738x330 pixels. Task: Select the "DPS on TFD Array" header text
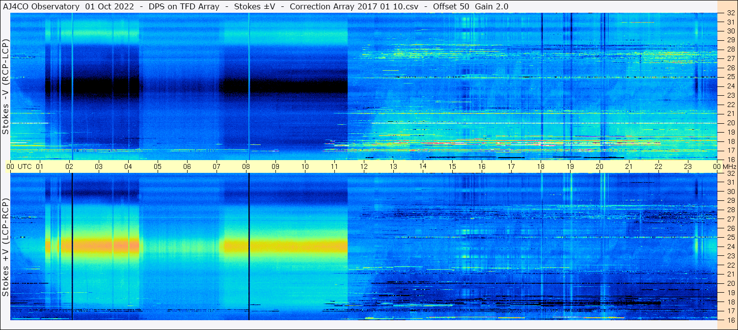[x=184, y=6]
